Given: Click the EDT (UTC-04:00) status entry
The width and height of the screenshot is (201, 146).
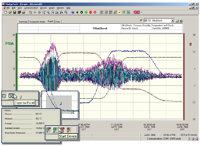Looking at the screenshot, I should point(189,135).
